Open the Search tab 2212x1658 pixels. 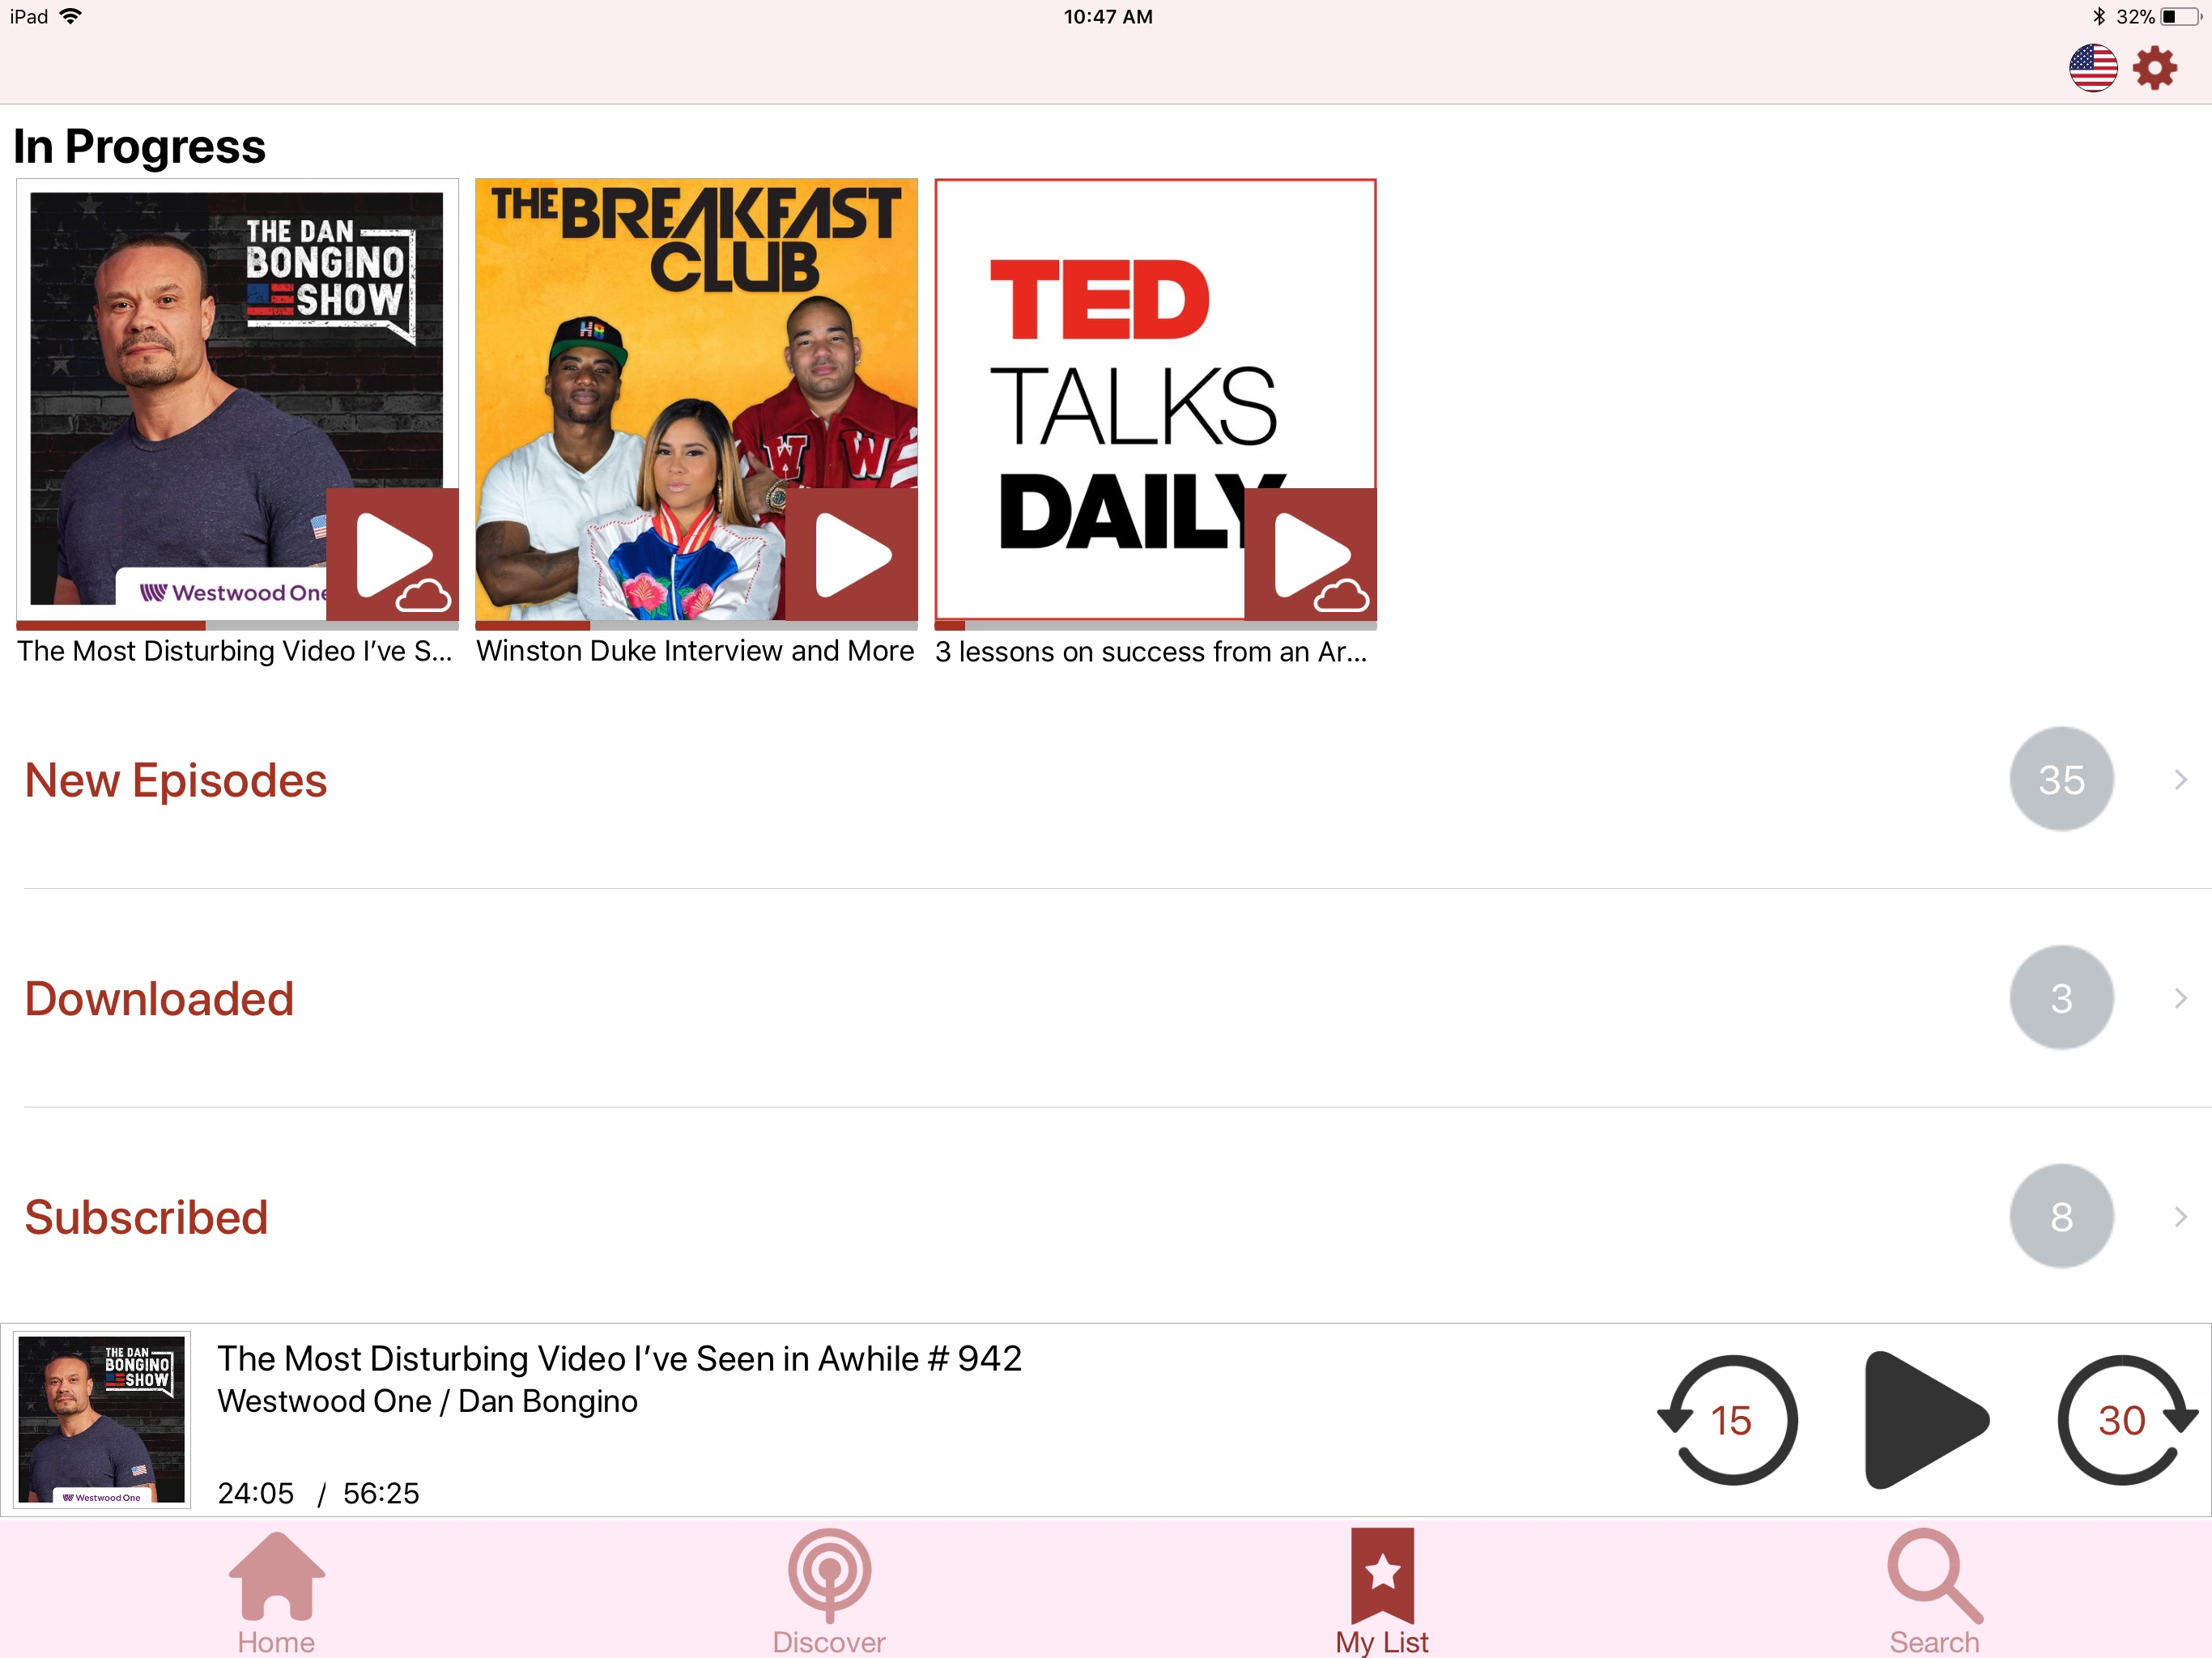click(x=1934, y=1590)
